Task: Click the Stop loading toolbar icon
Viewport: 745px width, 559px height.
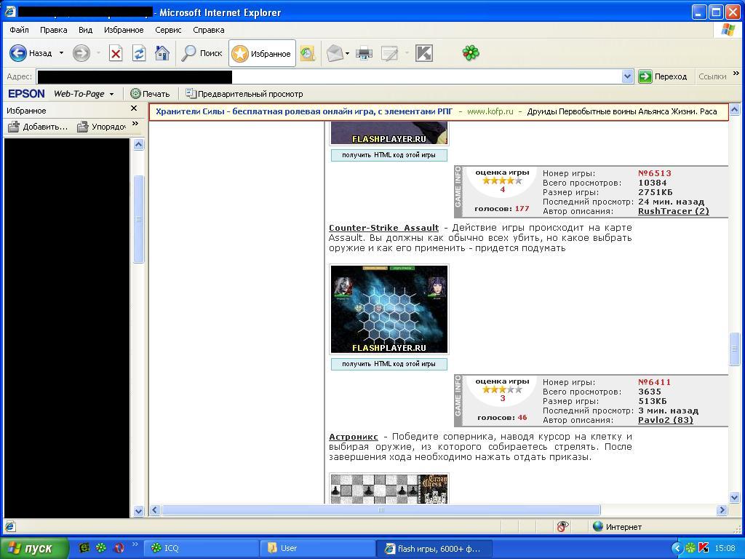Action: 116,53
